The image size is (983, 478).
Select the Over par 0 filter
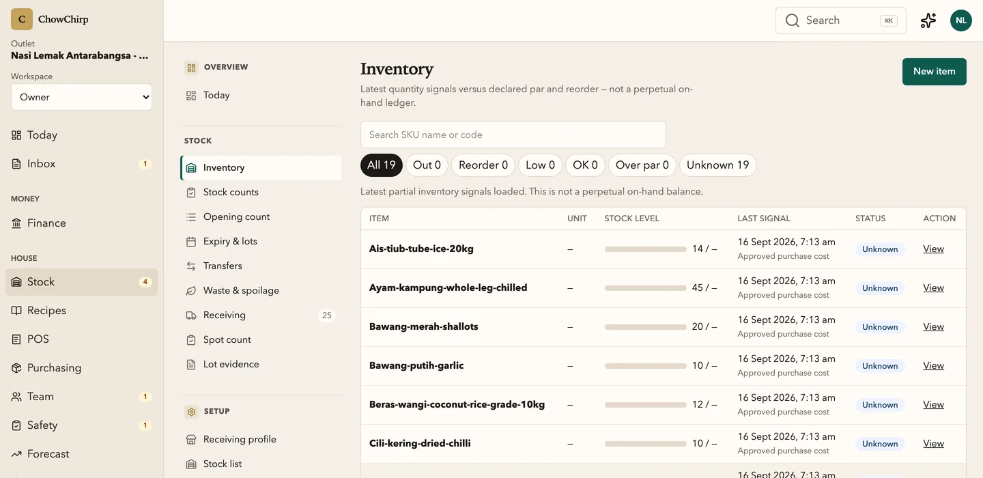point(642,165)
